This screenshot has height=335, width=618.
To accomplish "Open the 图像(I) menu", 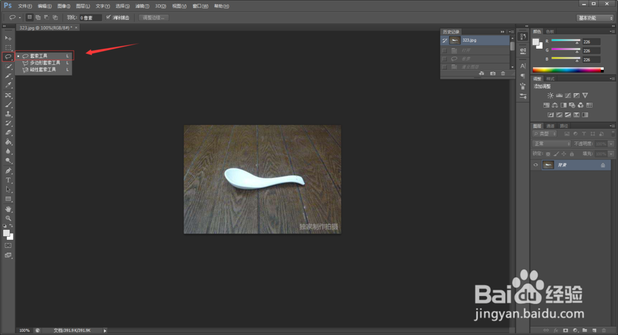I will pos(64,6).
